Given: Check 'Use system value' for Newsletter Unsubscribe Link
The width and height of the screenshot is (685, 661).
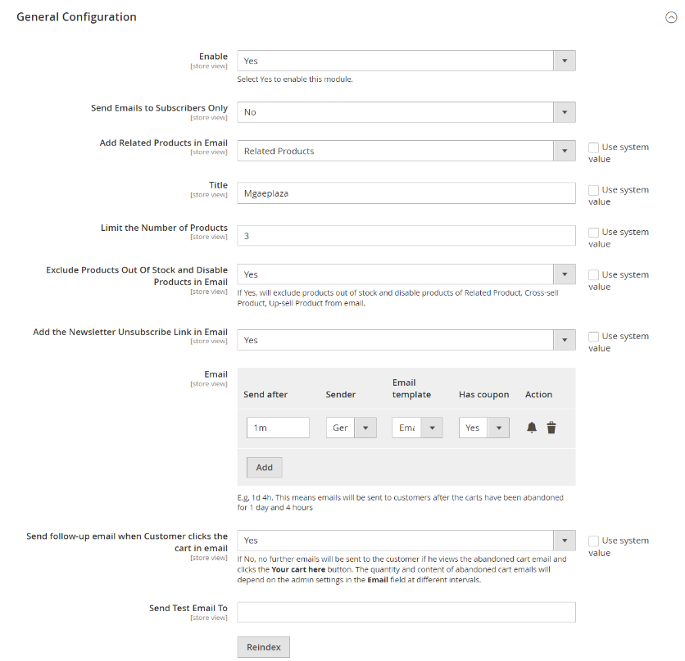Looking at the screenshot, I should pos(594,337).
